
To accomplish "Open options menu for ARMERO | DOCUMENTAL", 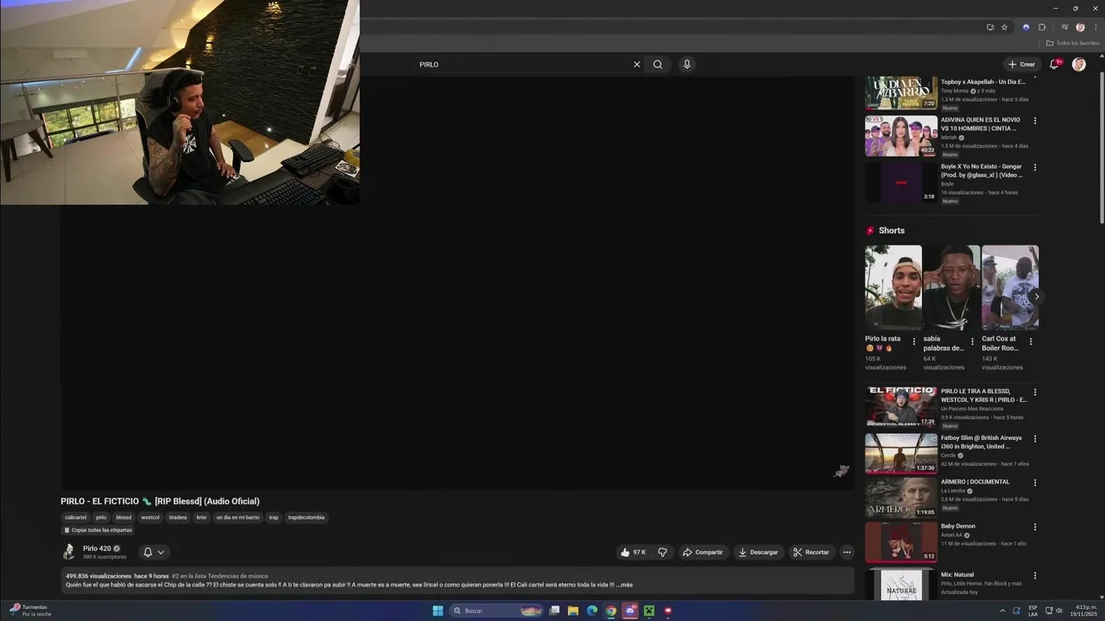I will [1035, 483].
